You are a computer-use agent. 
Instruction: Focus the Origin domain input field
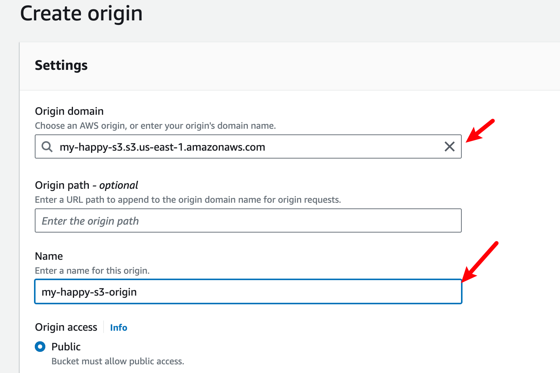[x=248, y=146]
